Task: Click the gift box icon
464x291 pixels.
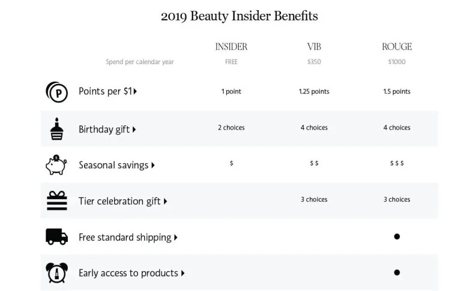Action: (57, 200)
